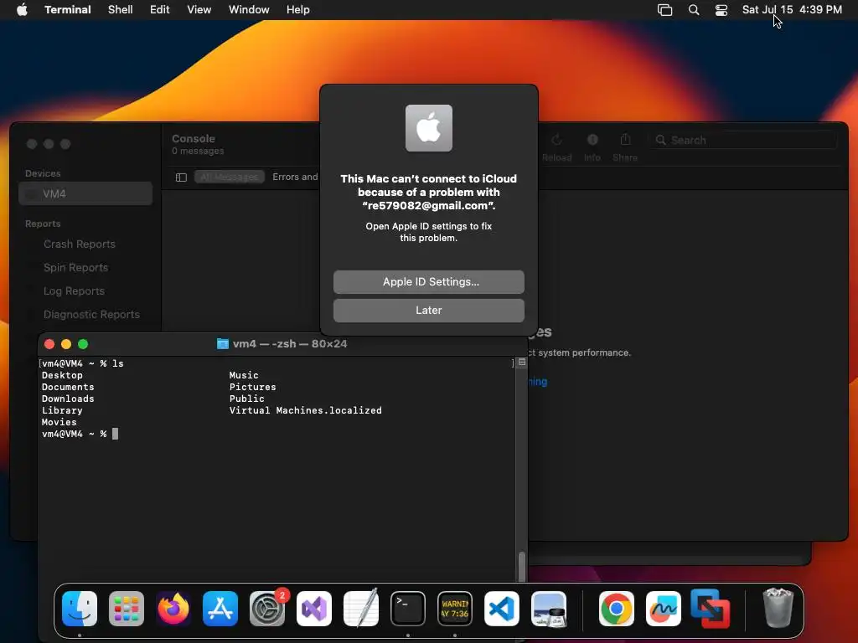This screenshot has width=858, height=643.
Task: Launch Visual Studio Code from the Dock
Action: (x=502, y=609)
